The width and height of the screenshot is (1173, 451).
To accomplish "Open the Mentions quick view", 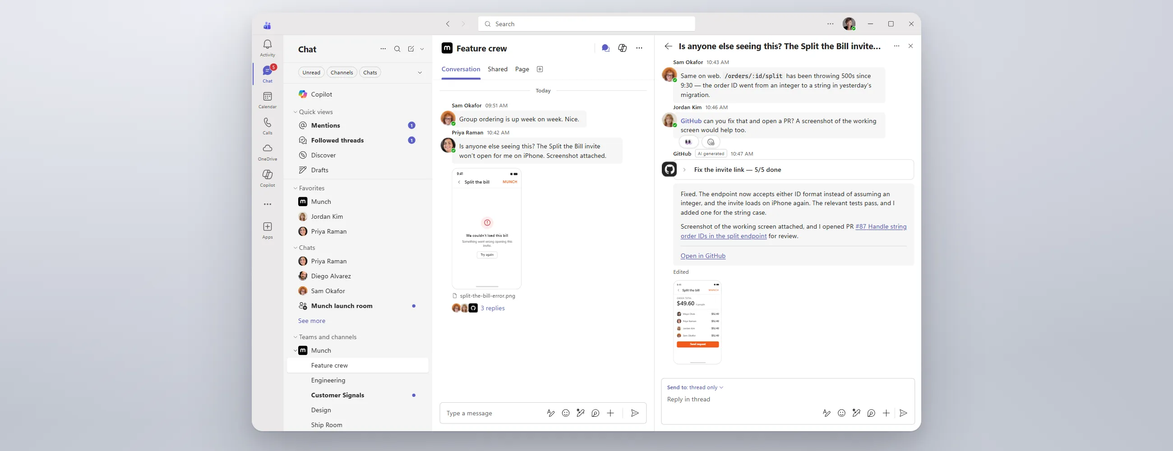I will (x=357, y=125).
